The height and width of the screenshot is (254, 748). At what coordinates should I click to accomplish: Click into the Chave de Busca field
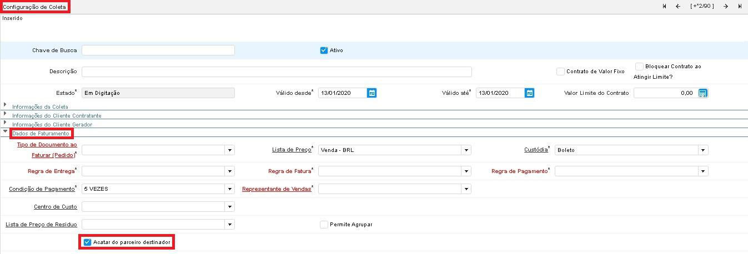point(158,50)
